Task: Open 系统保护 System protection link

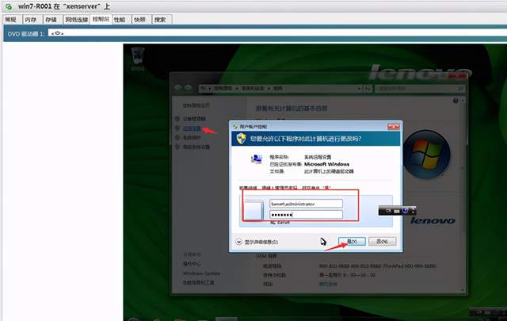Action: click(x=192, y=138)
